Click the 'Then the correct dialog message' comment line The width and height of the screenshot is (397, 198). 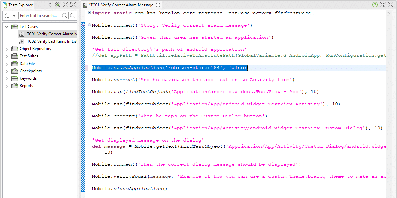[x=196, y=164]
